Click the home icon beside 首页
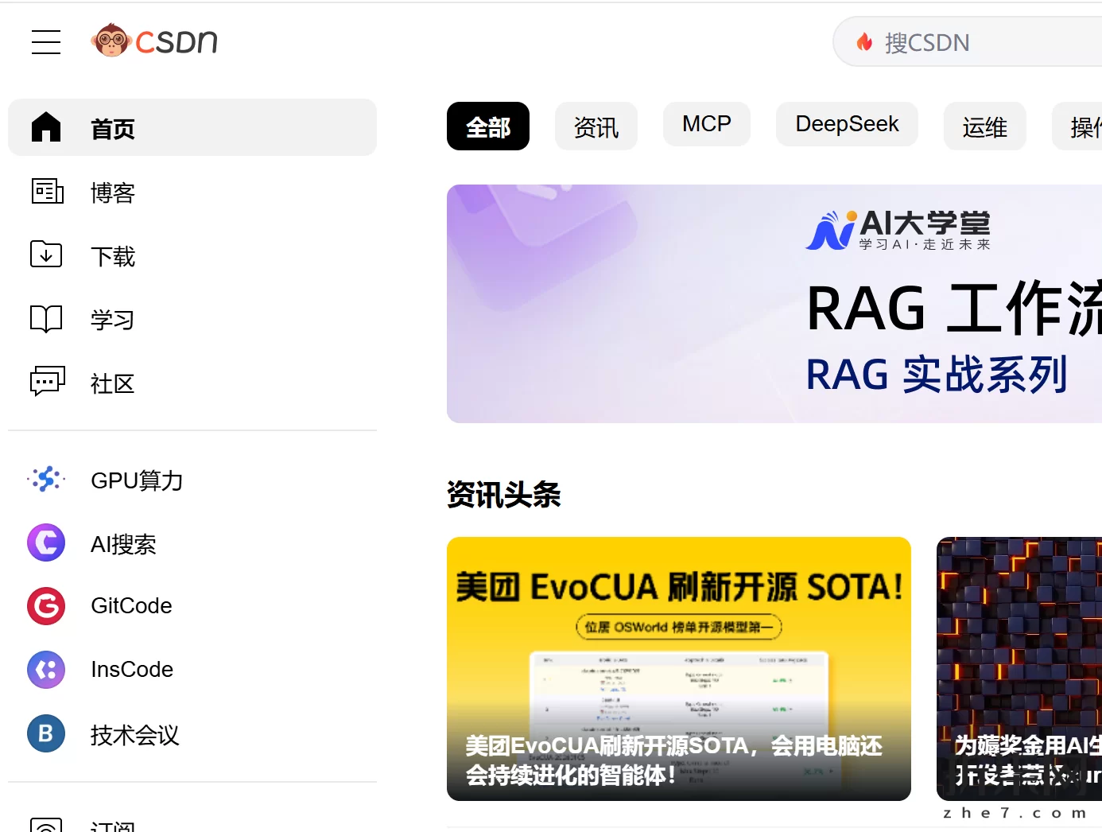The height and width of the screenshot is (832, 1102). [46, 127]
